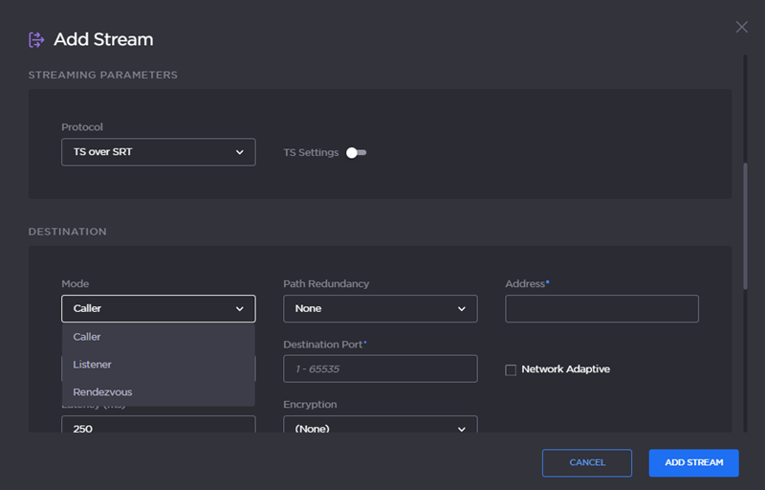
Task: Click the Add Stream header icon
Action: tap(36, 39)
